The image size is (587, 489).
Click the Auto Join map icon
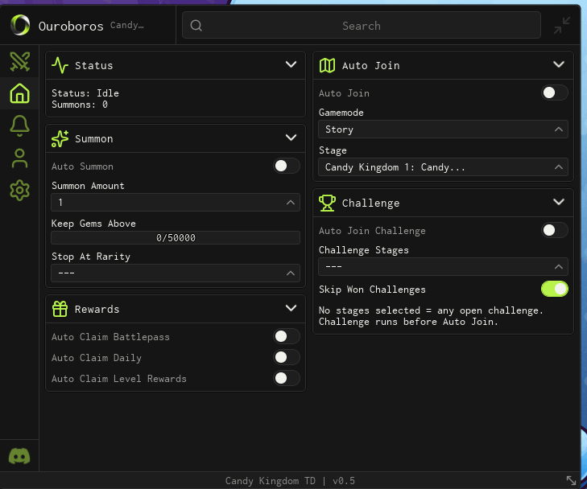tap(327, 65)
